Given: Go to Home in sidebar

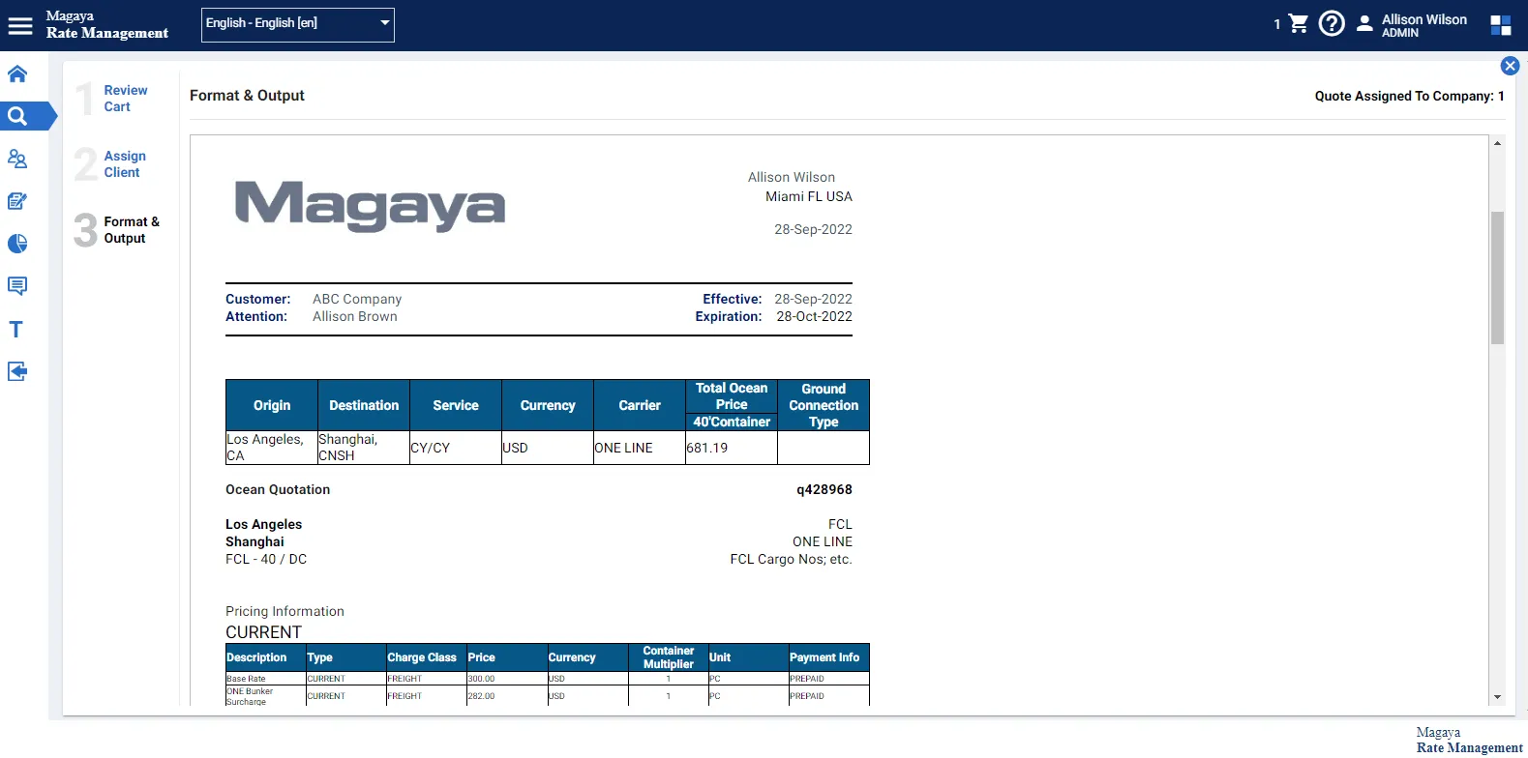Looking at the screenshot, I should (17, 73).
